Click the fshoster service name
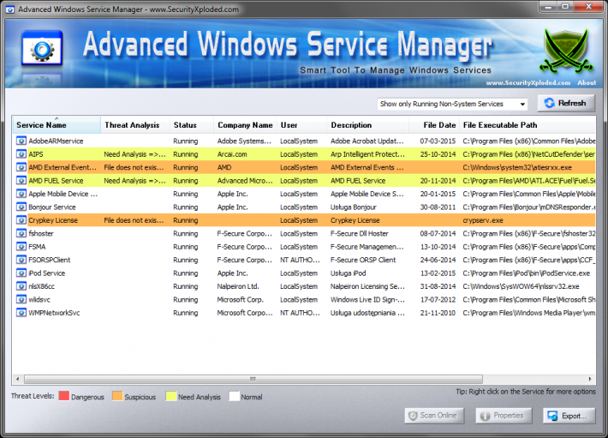Screen dimensions: 608x438 point(41,233)
